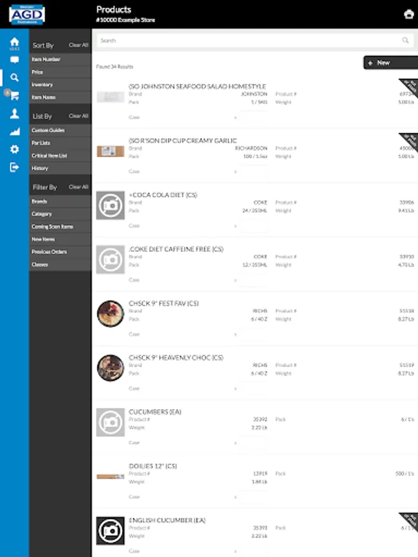Filter by Coming Soon Items
418x557 pixels.
pyautogui.click(x=60, y=227)
